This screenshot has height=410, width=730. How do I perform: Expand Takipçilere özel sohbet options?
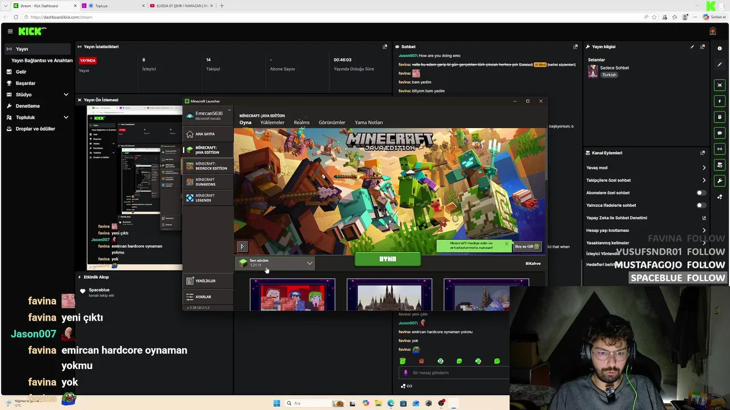pos(704,180)
